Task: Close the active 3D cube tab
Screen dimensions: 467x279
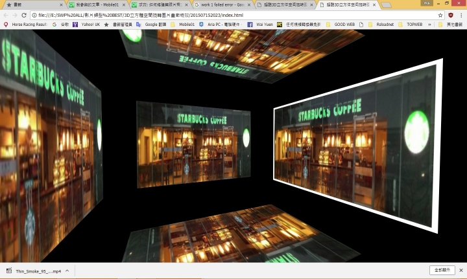Action: point(374,5)
